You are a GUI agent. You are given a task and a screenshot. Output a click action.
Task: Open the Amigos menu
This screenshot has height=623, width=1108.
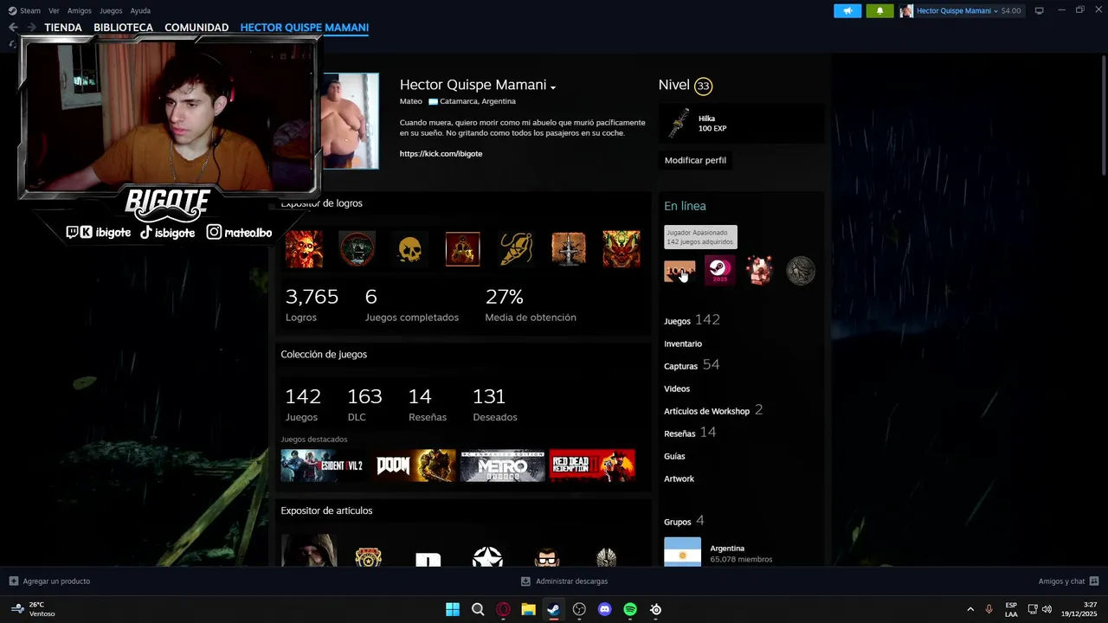click(x=80, y=10)
